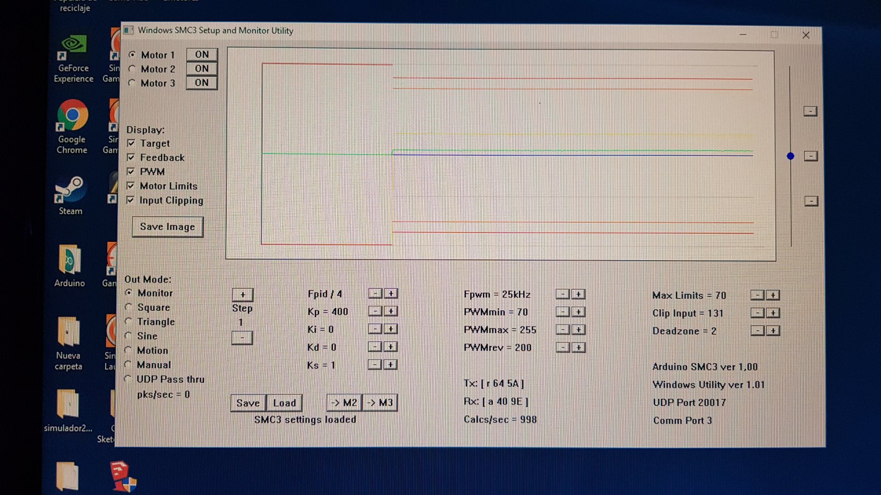Launch Google Chrome from the desktop
The height and width of the screenshot is (495, 881).
click(72, 127)
